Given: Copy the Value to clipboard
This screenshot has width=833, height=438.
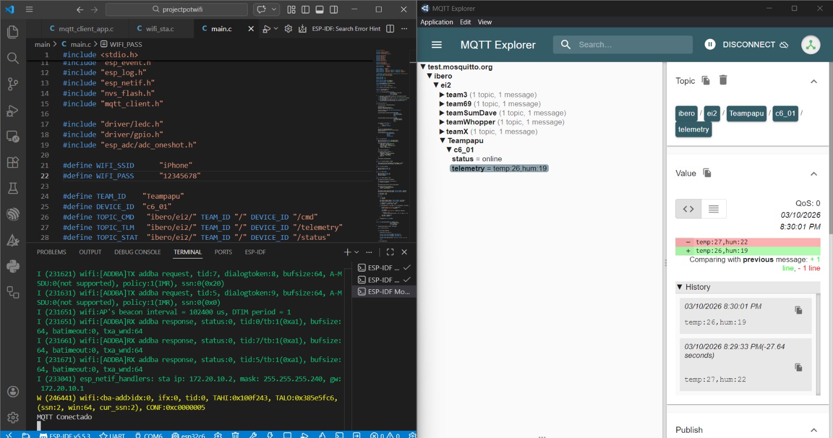Looking at the screenshot, I should coord(707,173).
